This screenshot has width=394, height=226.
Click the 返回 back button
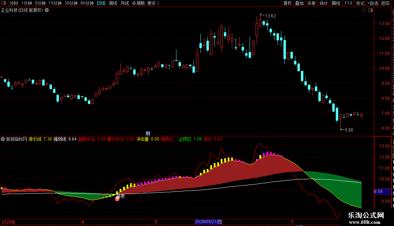point(385,3)
